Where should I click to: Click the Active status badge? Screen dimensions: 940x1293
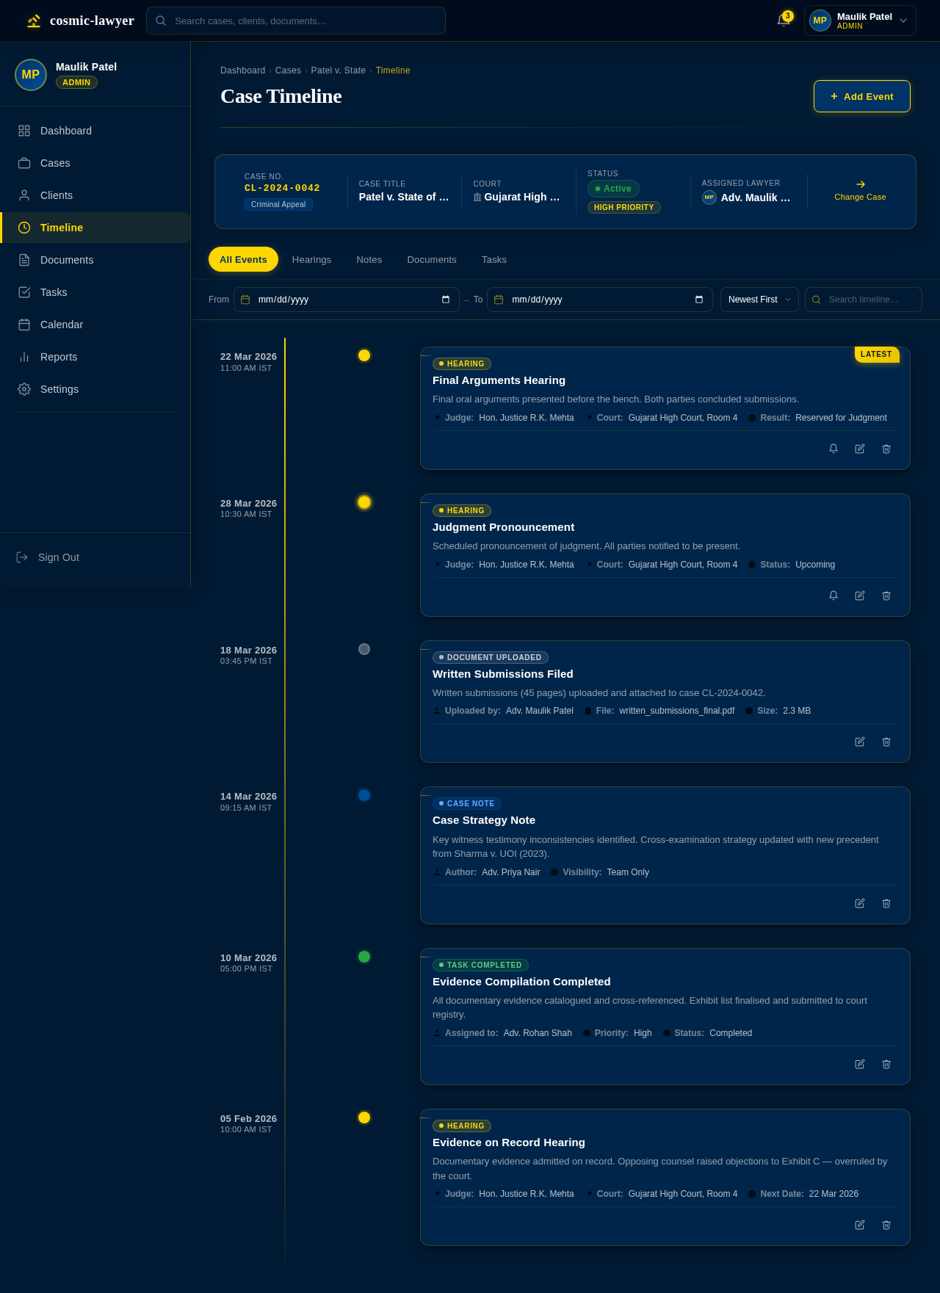(x=613, y=189)
